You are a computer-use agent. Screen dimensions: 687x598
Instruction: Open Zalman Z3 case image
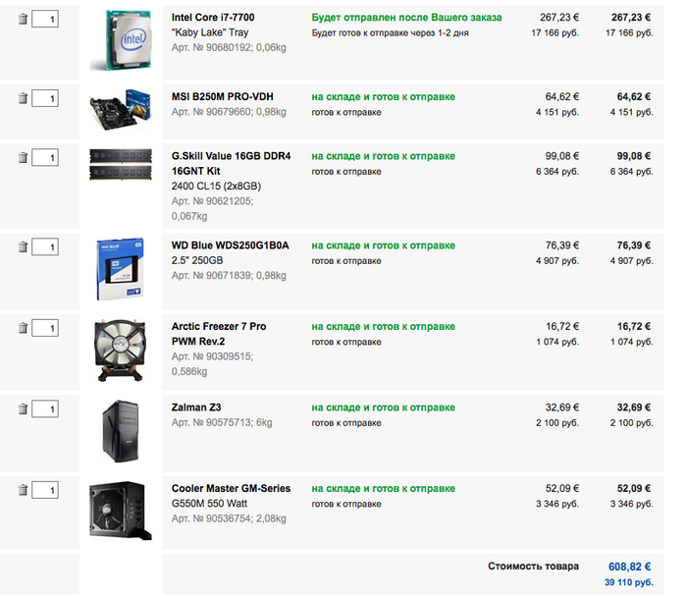click(x=121, y=431)
